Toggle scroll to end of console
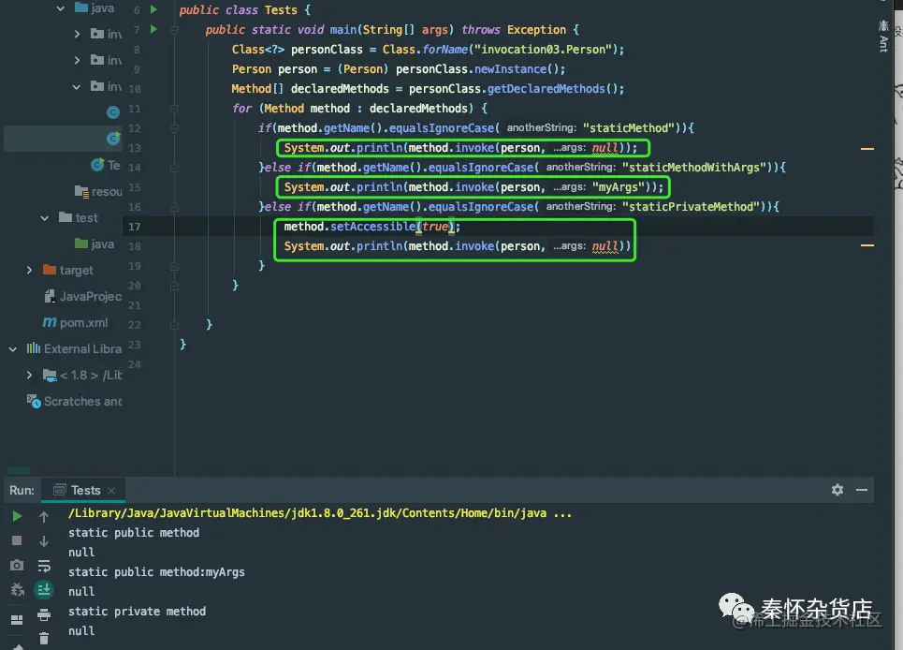 (x=44, y=589)
